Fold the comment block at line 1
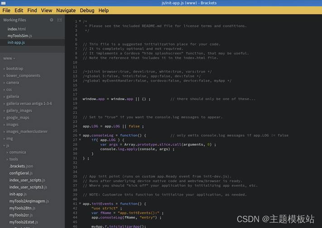This screenshot has width=322, height=228. pos(80,21)
